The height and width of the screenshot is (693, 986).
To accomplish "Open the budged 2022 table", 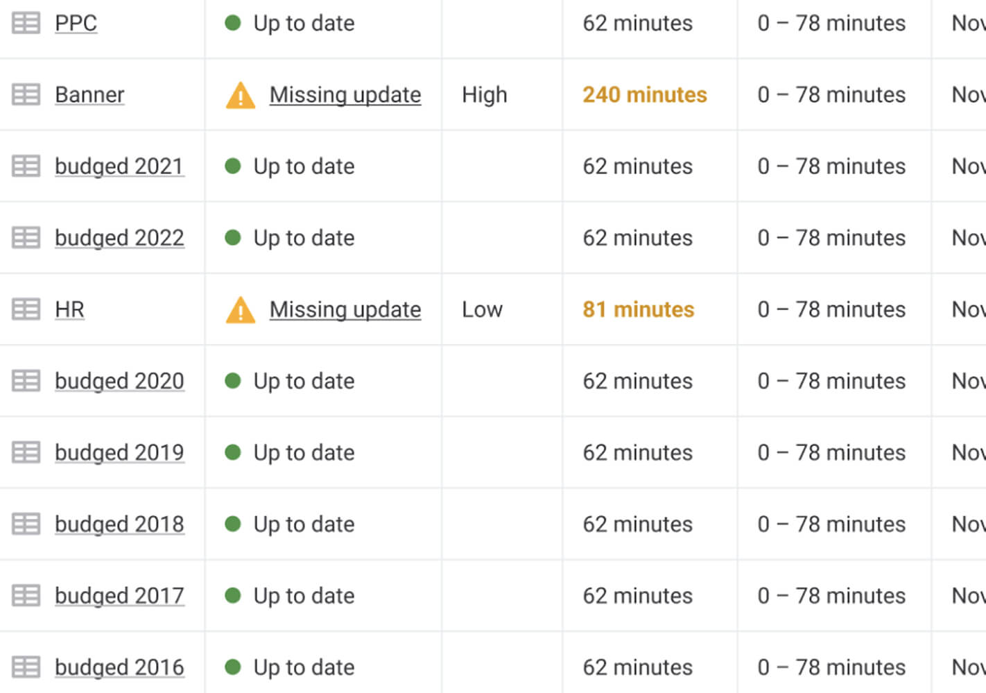I will coord(119,238).
